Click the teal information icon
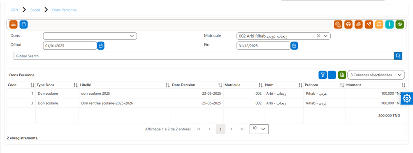The height and width of the screenshot is (153, 413). click(389, 25)
